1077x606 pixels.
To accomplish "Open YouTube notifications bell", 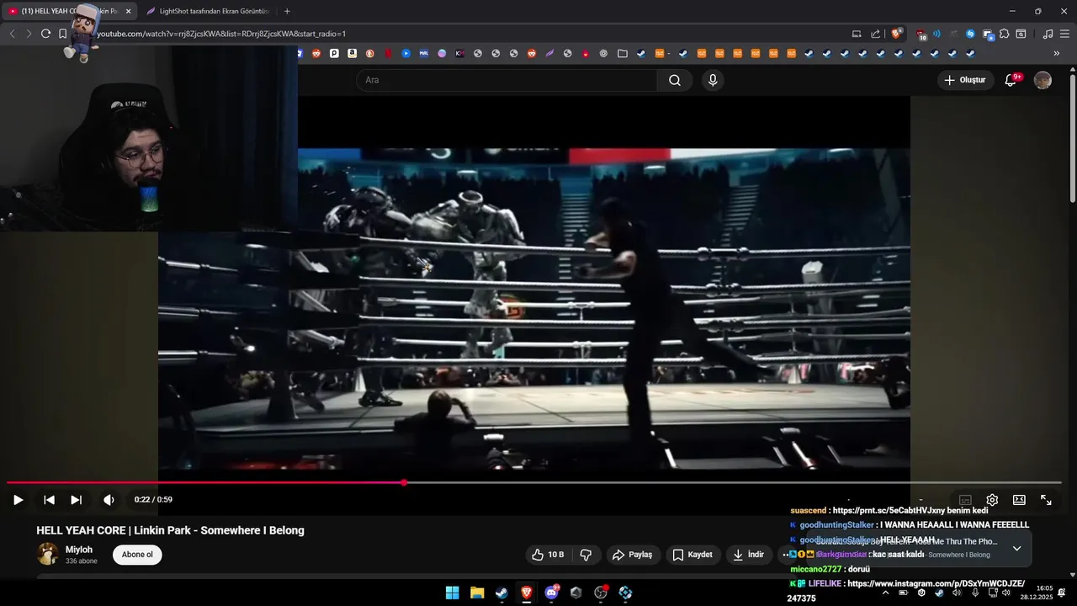I will (x=1011, y=80).
